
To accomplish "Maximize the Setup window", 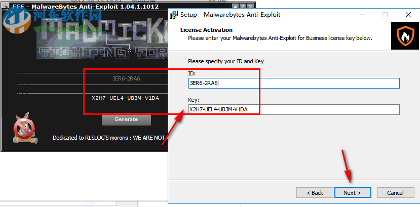I will [385, 15].
